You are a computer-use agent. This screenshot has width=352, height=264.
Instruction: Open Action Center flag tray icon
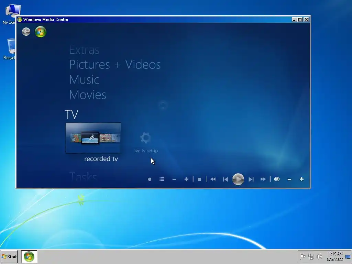click(302, 256)
